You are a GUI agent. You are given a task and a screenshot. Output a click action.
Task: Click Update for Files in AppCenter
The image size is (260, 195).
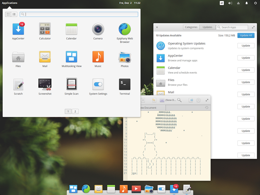point(246,82)
